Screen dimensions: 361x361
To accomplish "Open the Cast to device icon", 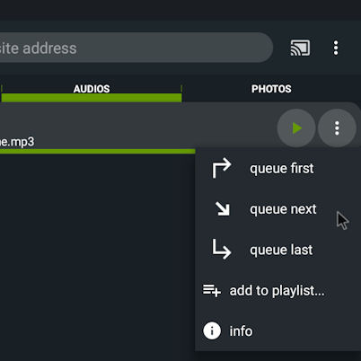I will (x=300, y=48).
